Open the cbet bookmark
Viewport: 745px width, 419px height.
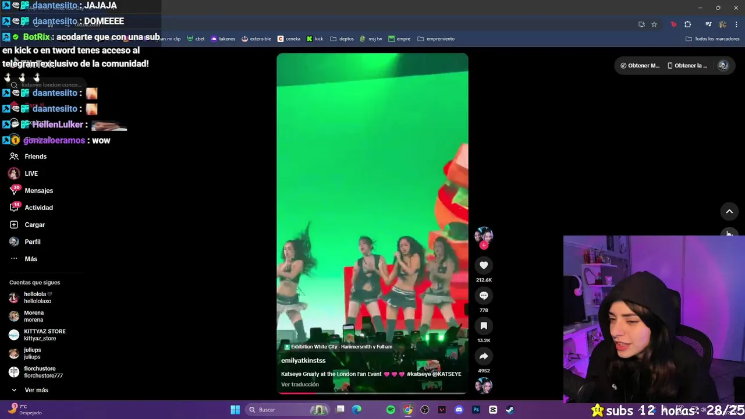tap(196, 39)
